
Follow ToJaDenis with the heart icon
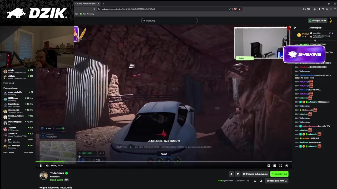tap(238, 174)
